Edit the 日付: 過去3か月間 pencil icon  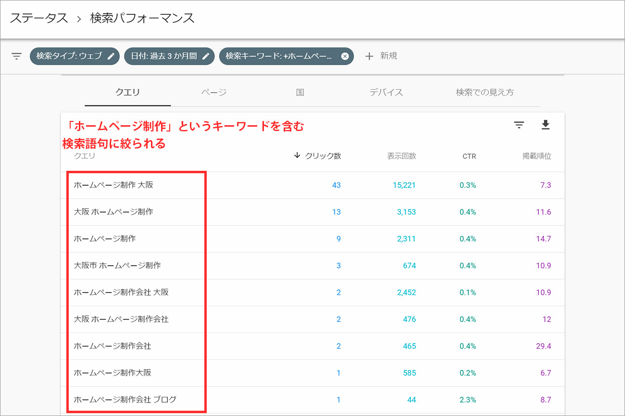pos(206,56)
